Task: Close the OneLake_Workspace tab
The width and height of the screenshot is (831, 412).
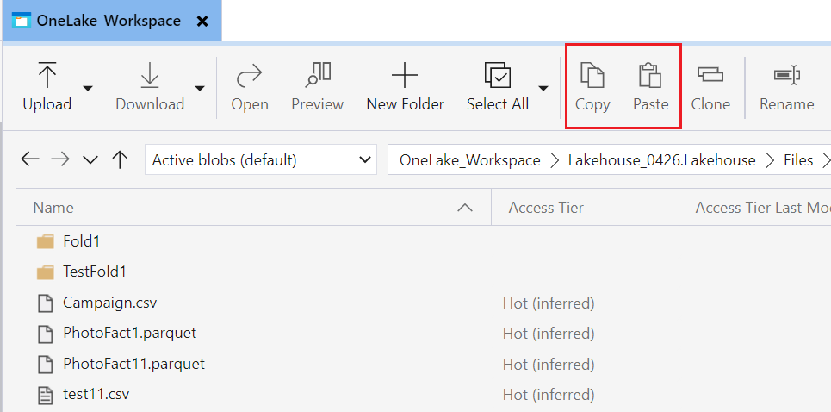Action: (x=202, y=21)
